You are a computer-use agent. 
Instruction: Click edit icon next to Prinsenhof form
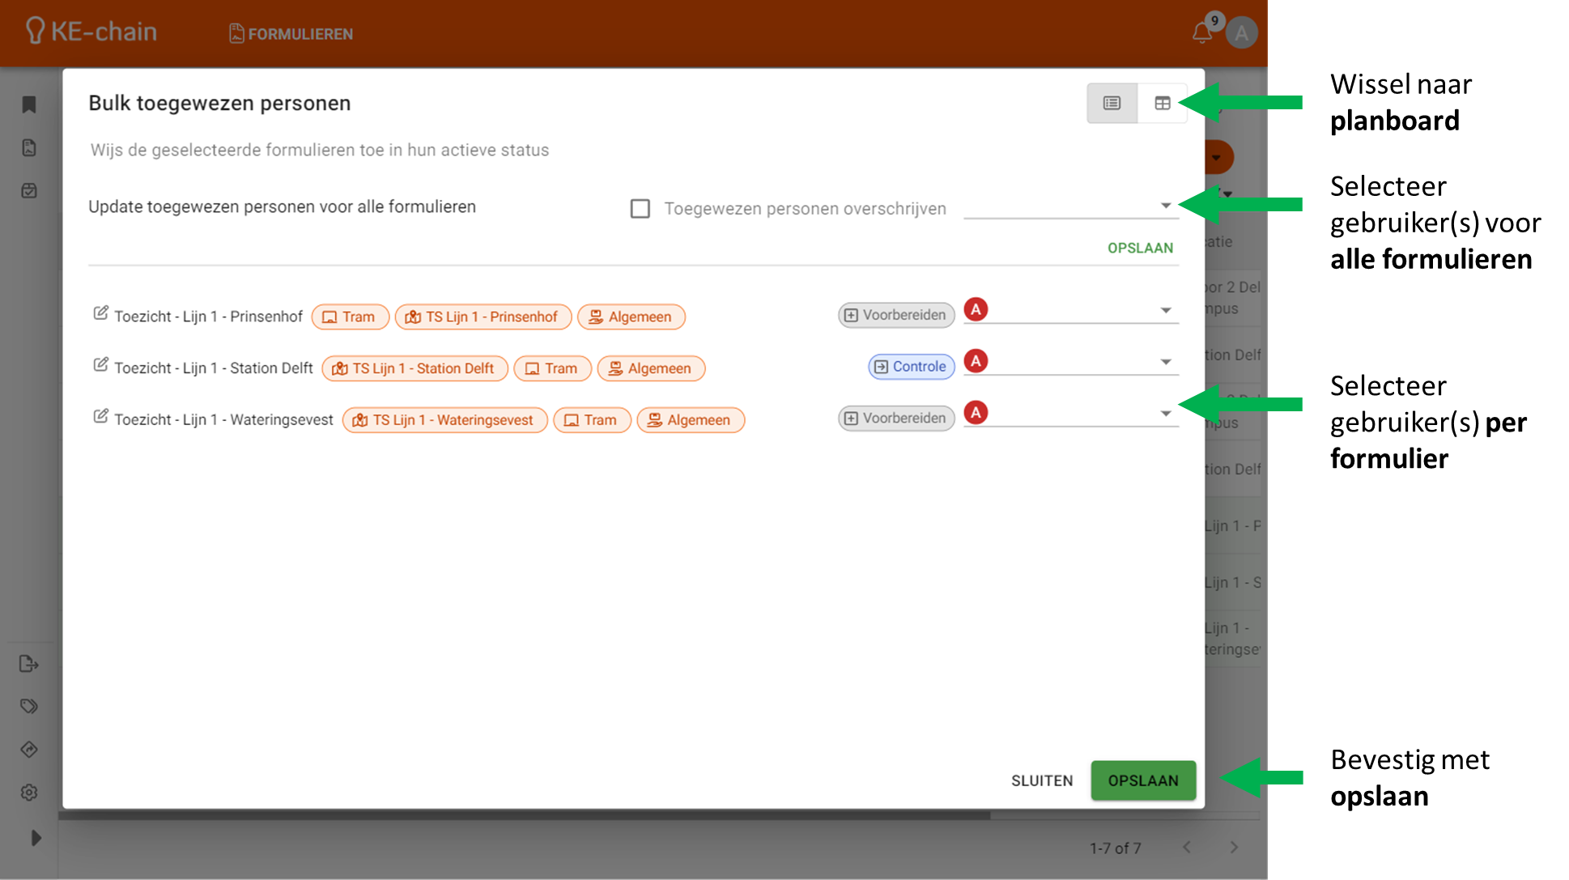100,313
